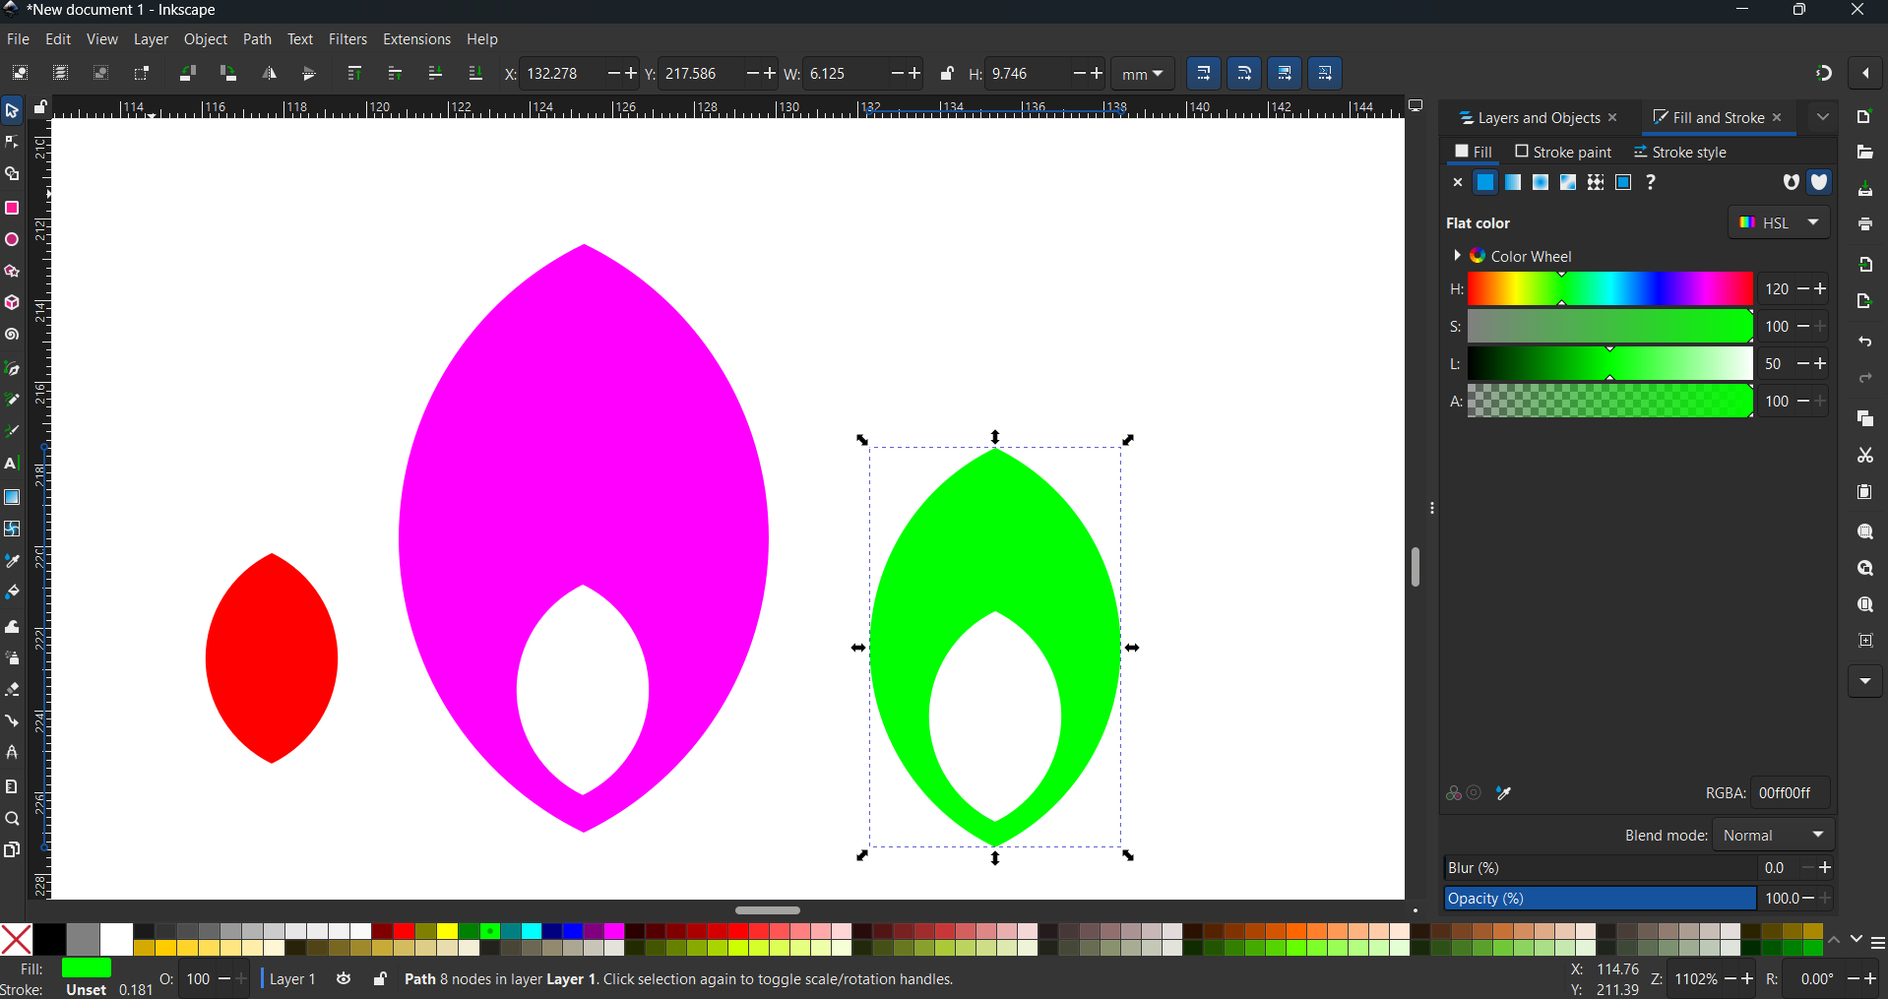Open the Layer 1 selector
This screenshot has height=999, width=1888.
(x=292, y=979)
